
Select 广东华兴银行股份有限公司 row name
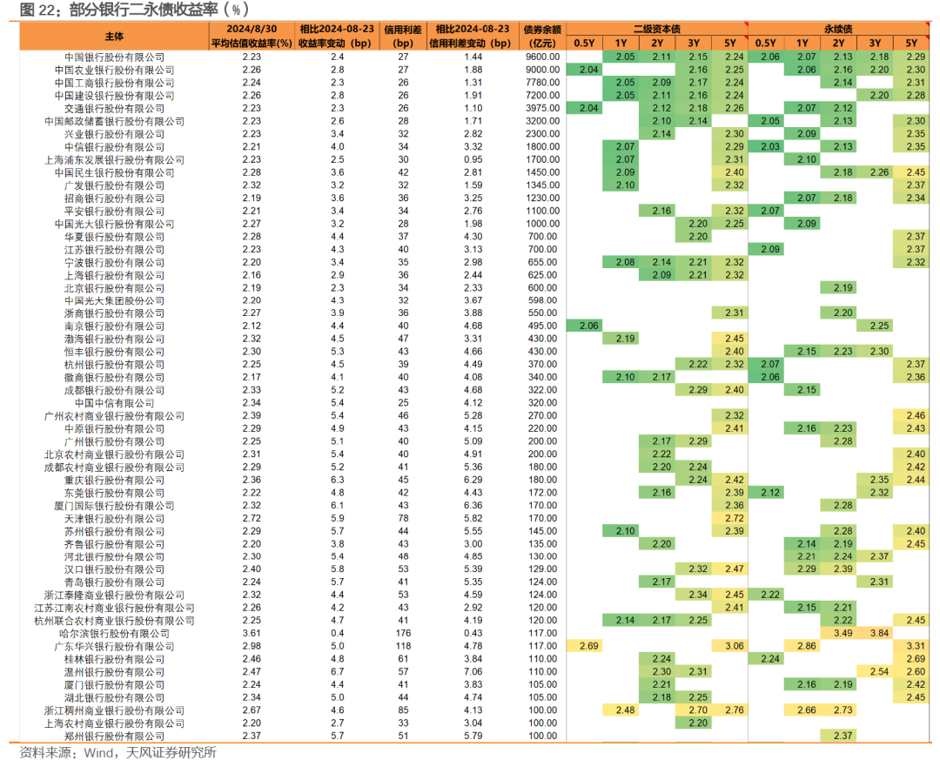click(114, 647)
